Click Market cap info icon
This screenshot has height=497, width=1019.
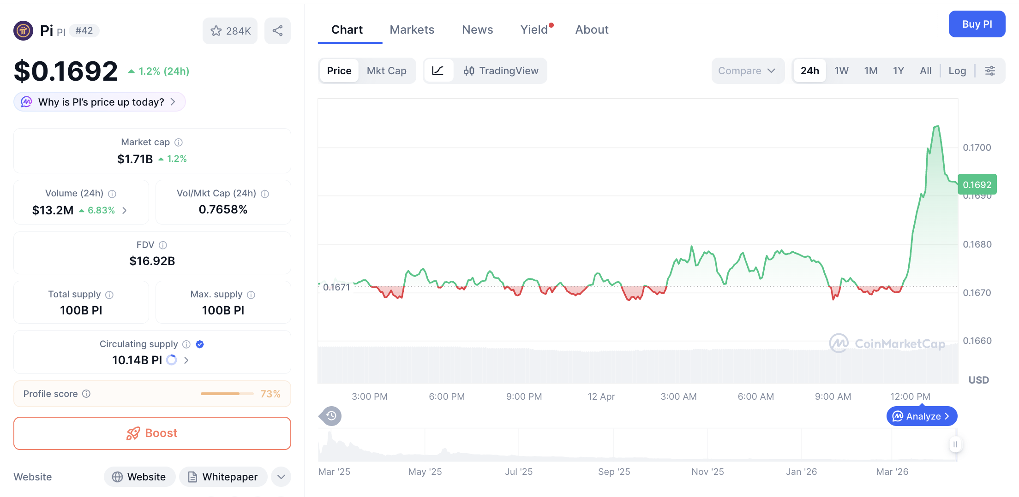click(179, 142)
